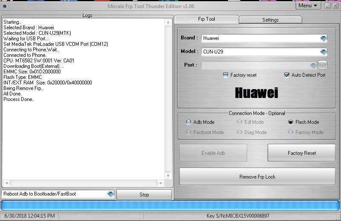The height and width of the screenshot is (221, 341).
Task: Minimize the Miracle Frp Tool window
Action: tap(328, 6)
